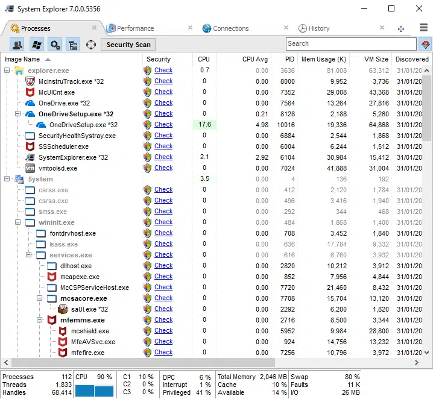
Task: Click the crosshair find-window target icon
Action: (x=91, y=45)
